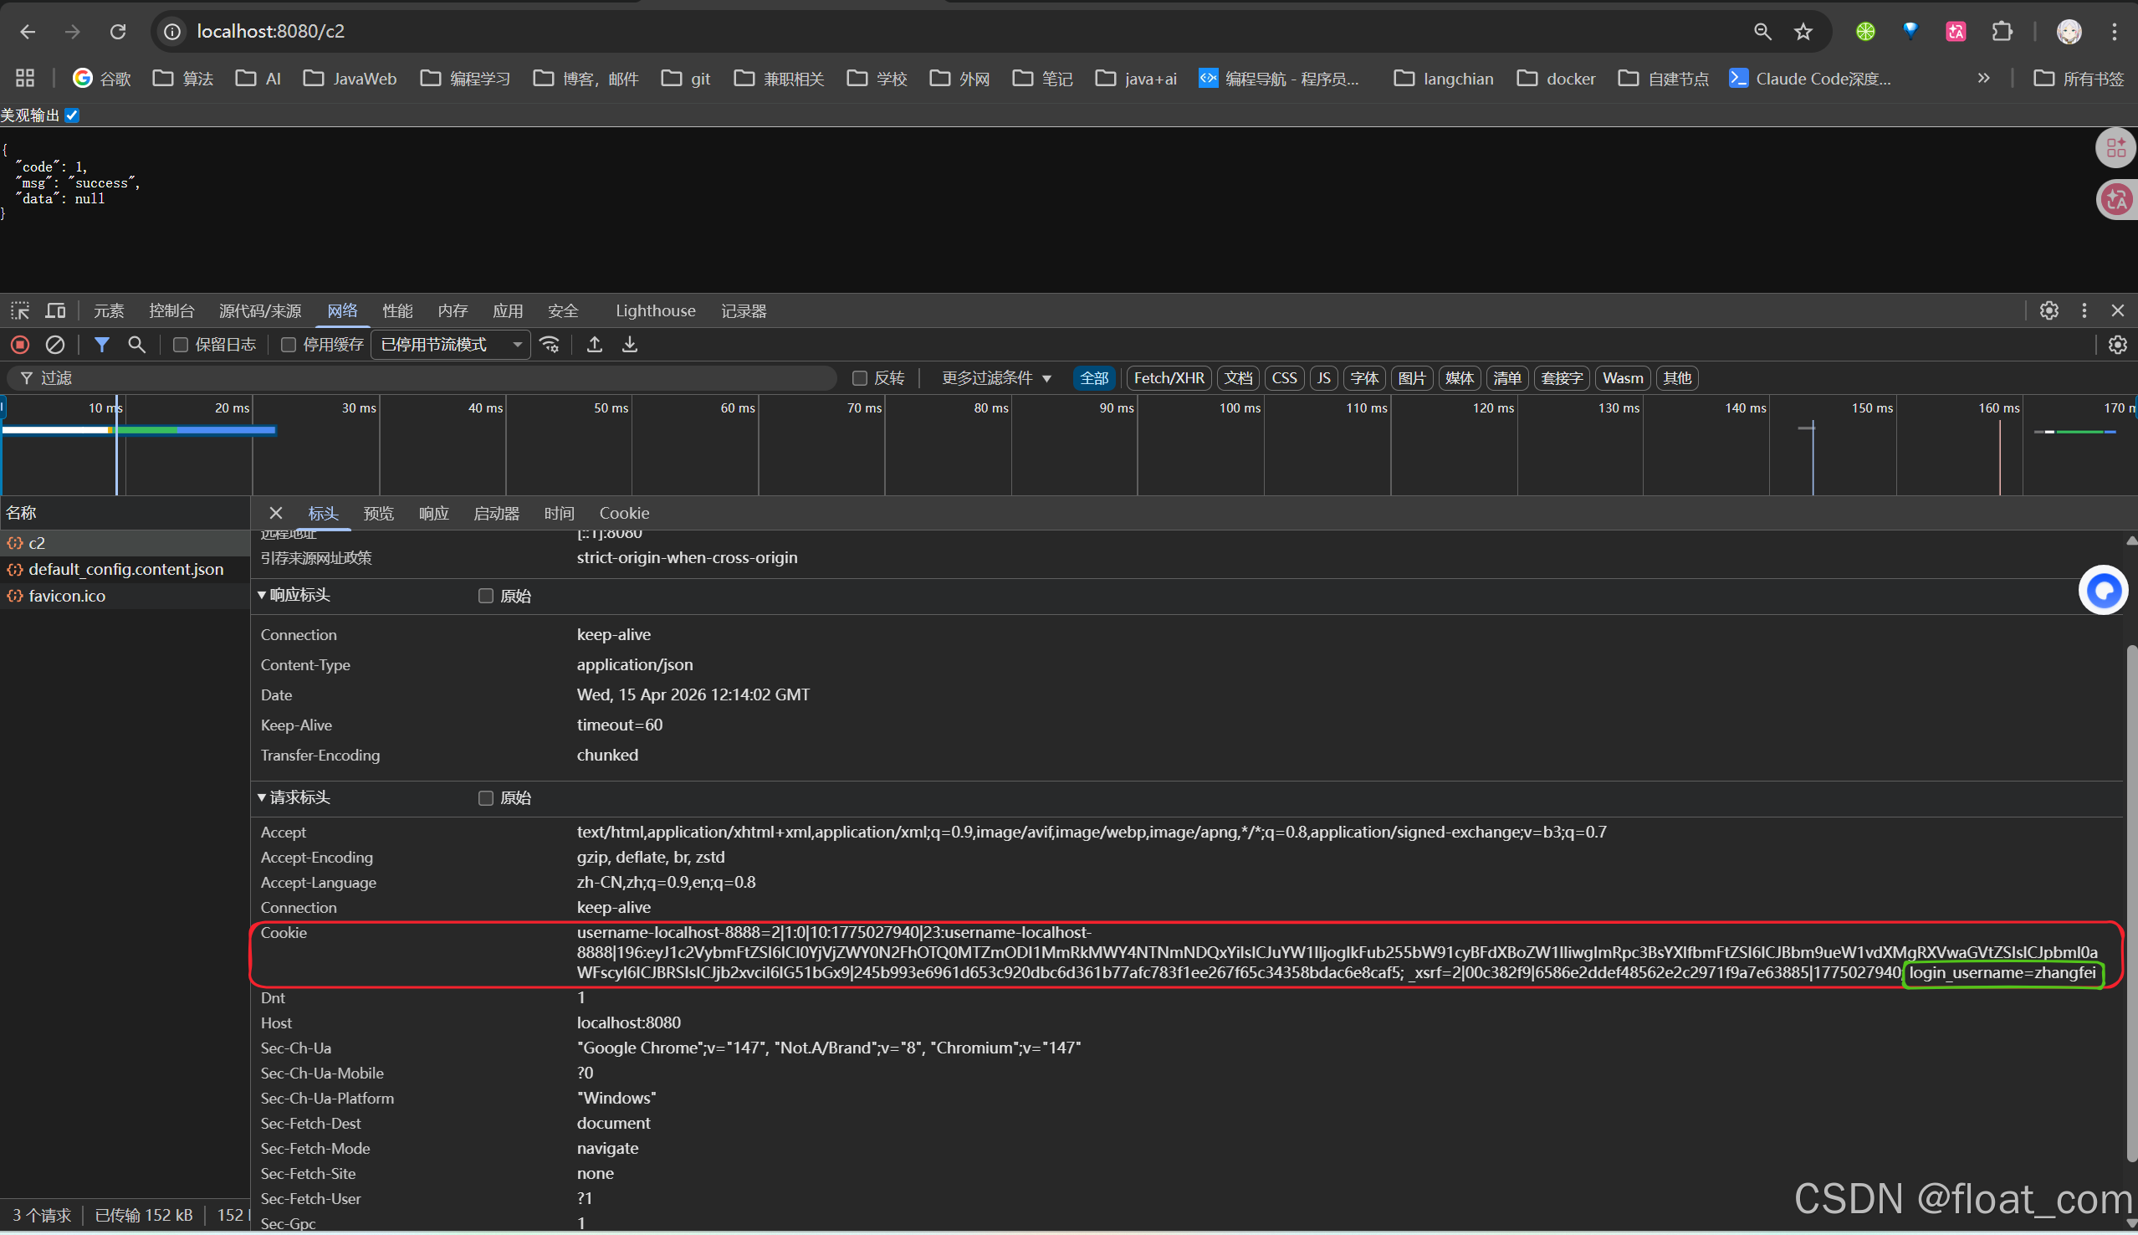Open the inspect element picker tool
2138x1235 pixels.
coord(20,310)
